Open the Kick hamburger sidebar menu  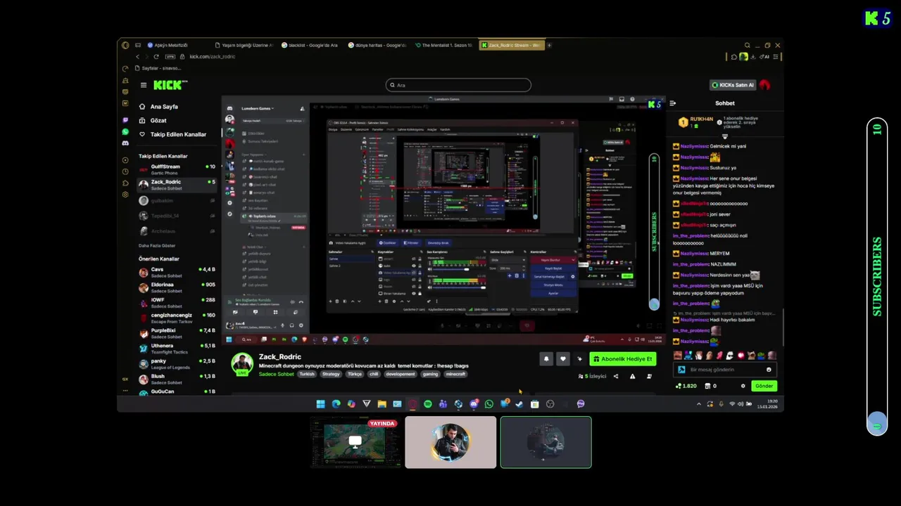tap(143, 85)
